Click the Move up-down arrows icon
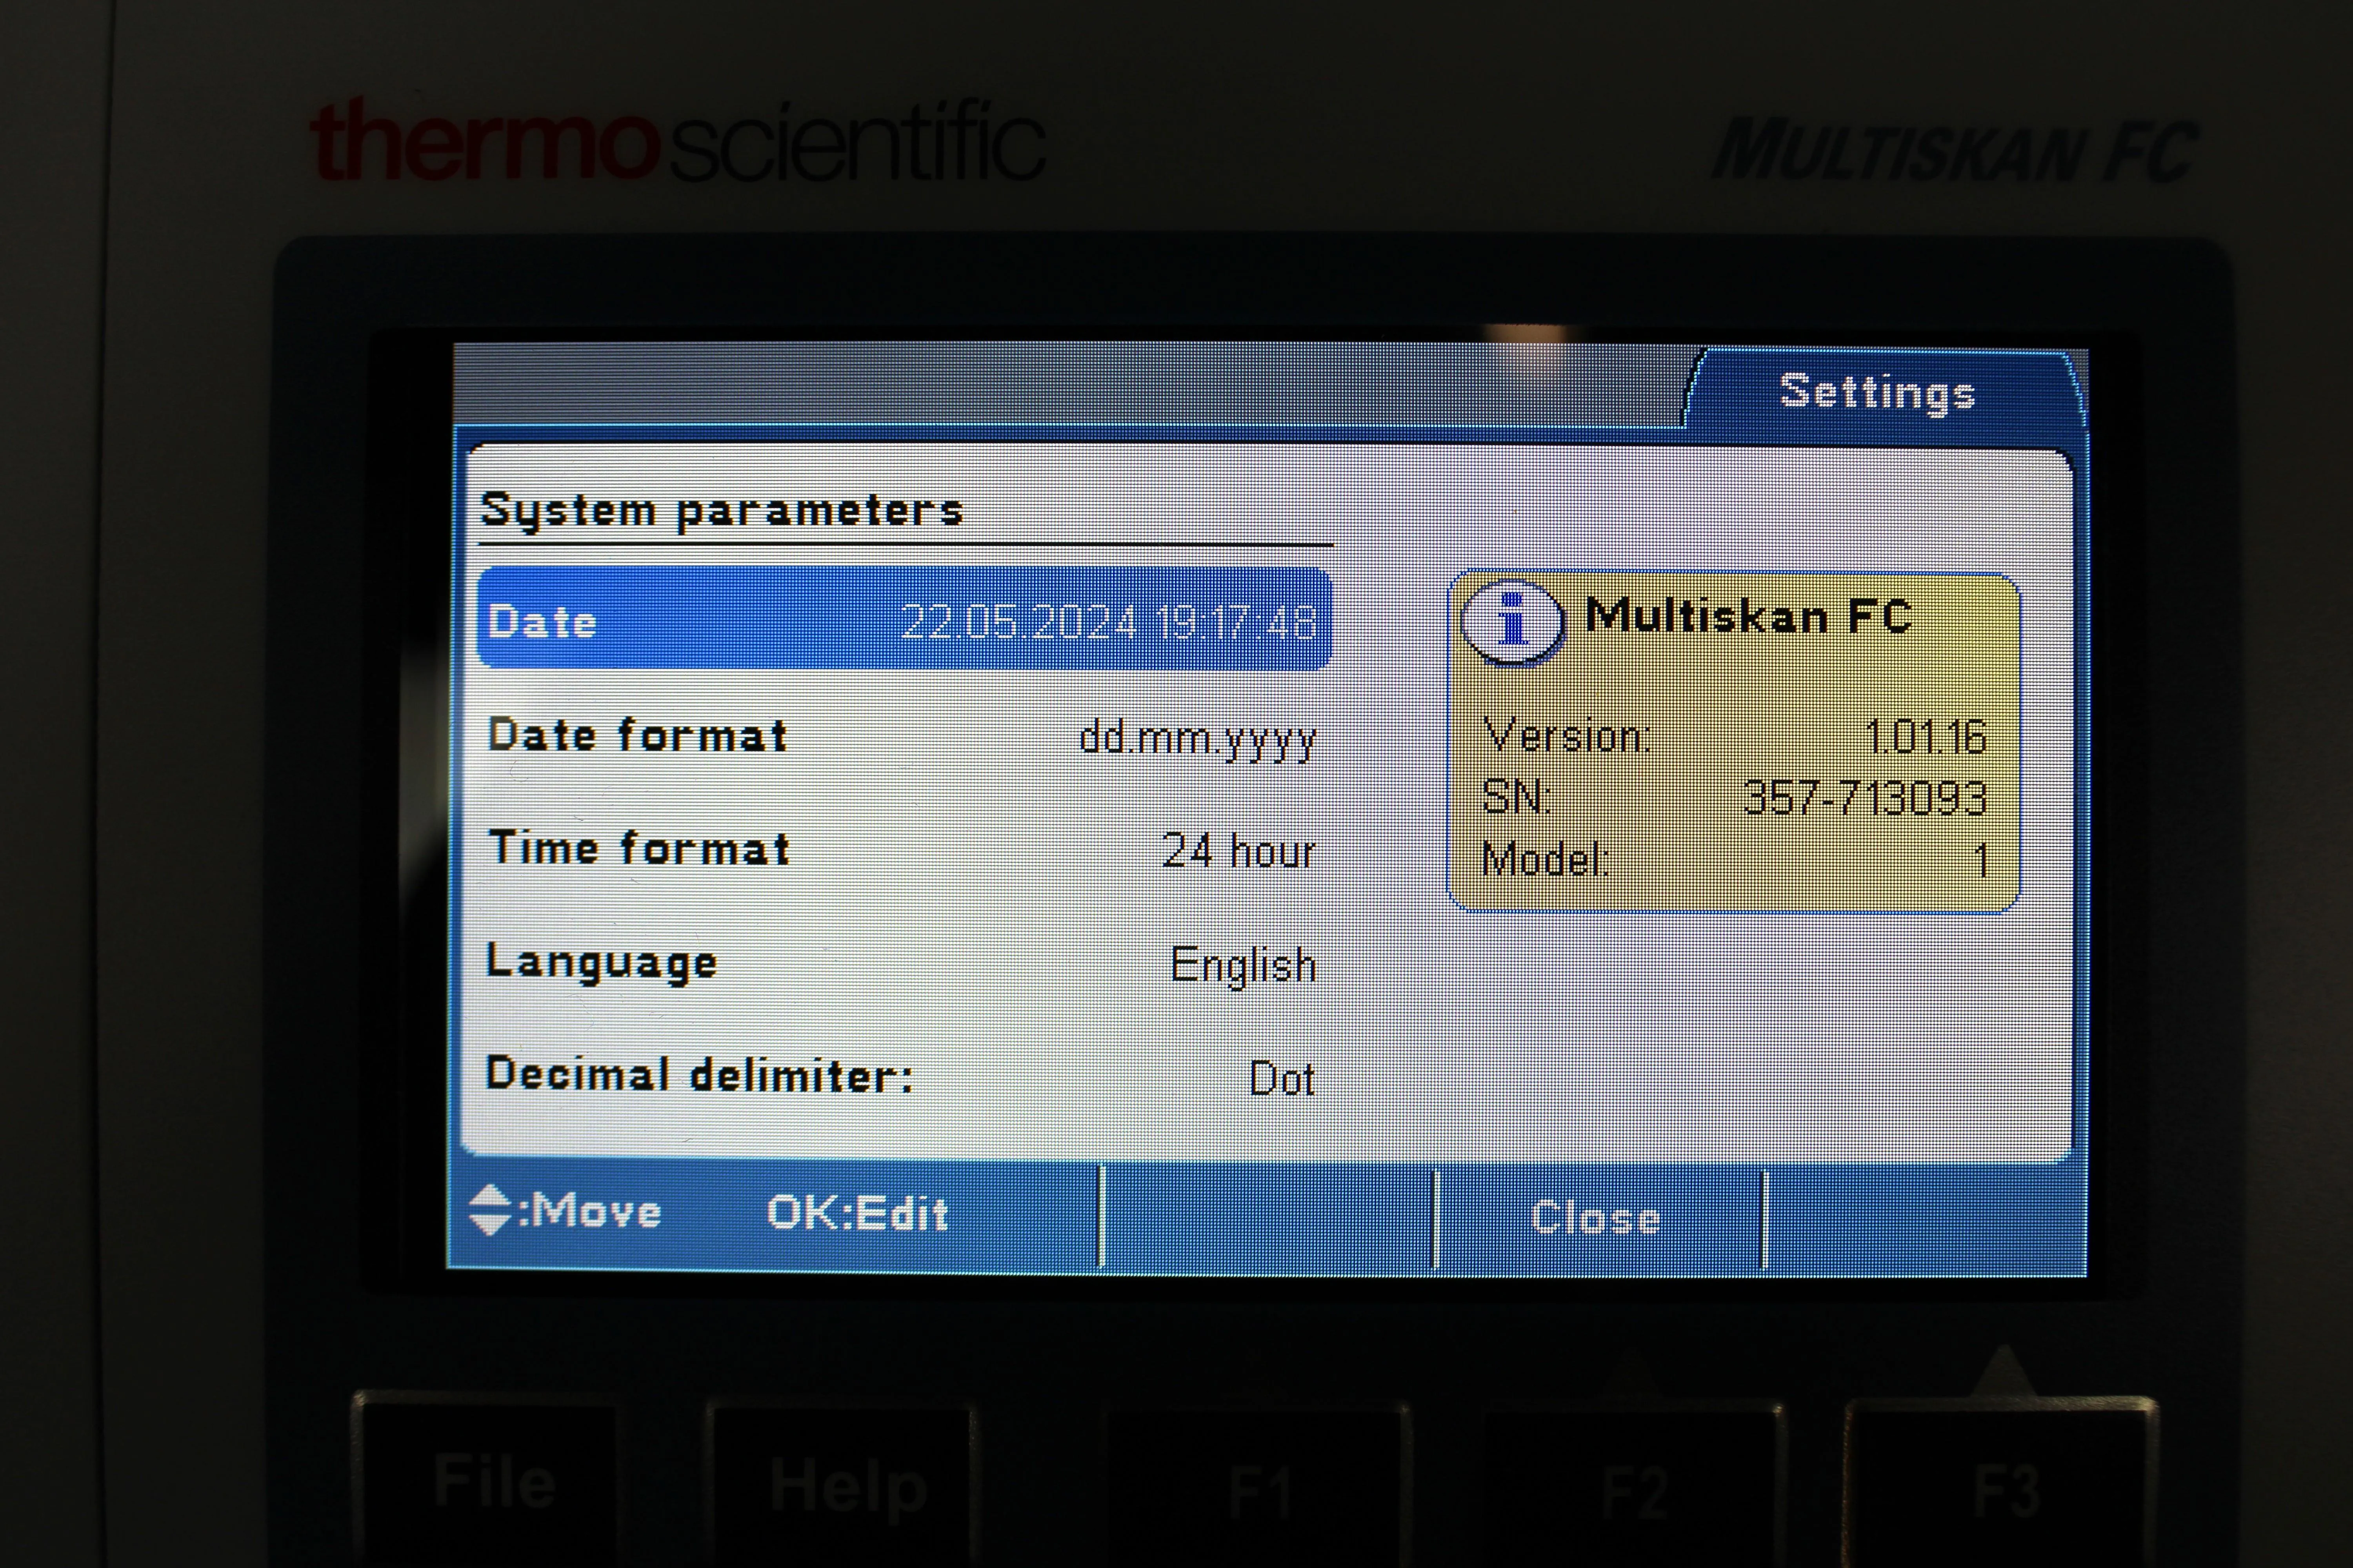The image size is (2353, 1568). point(490,1211)
